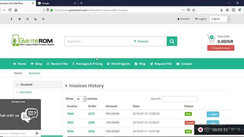Focus the chat message input field
The image size is (244, 137).
pos(17,133)
